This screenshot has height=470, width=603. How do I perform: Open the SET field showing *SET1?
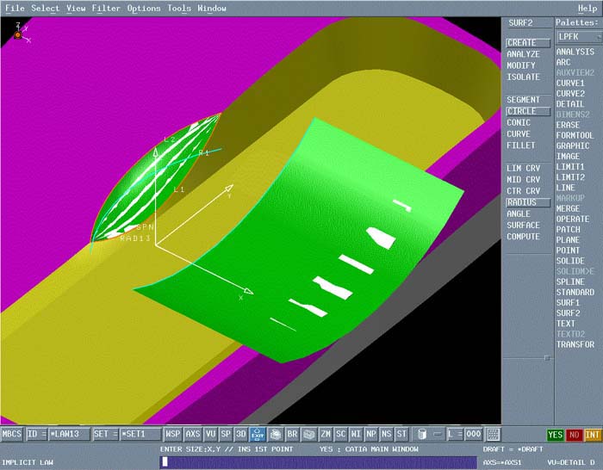click(x=140, y=434)
